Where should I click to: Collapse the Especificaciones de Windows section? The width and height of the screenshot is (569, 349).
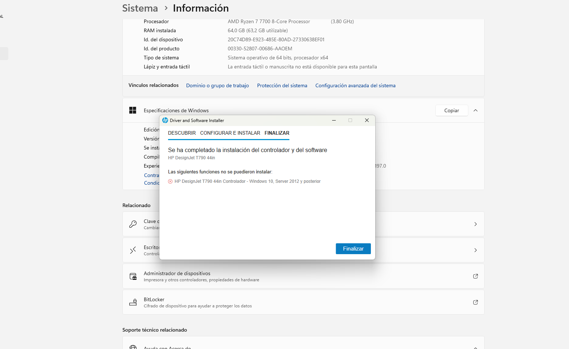(476, 110)
